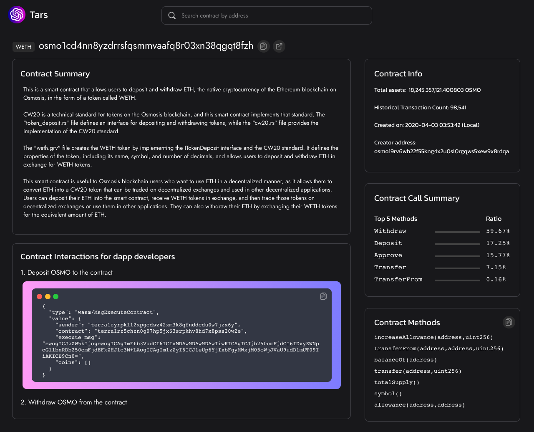Screen dimensions: 534x432
Task: Click the Top 5 Methods column header
Action: click(395, 219)
